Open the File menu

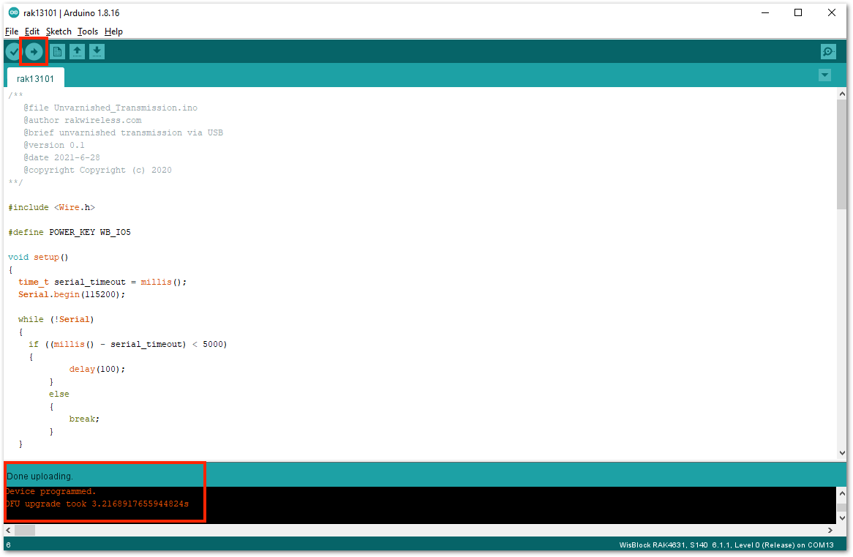[x=12, y=31]
